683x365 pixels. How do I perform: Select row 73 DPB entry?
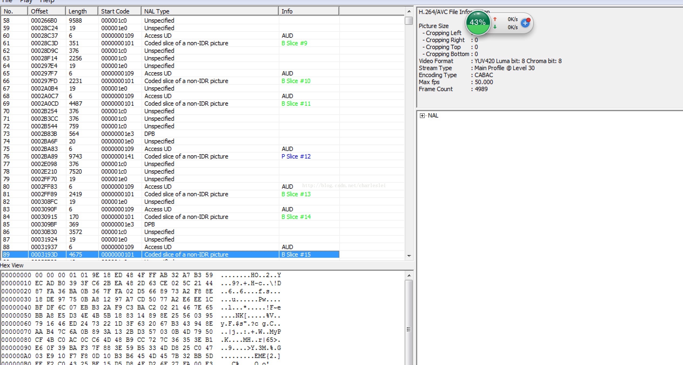(170, 134)
